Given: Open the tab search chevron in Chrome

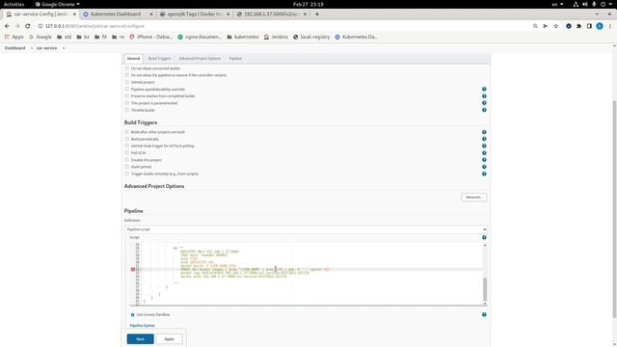Looking at the screenshot, I should coord(597,13).
